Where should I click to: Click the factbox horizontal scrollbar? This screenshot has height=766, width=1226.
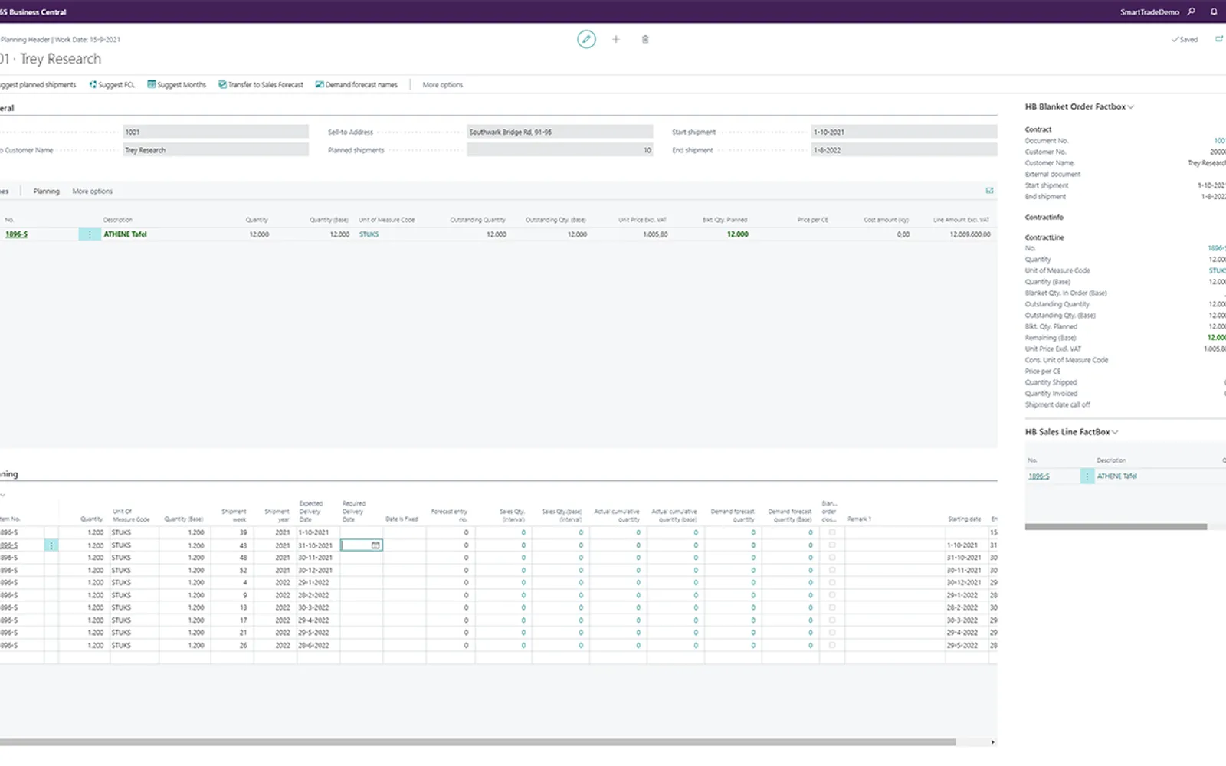[x=1116, y=527]
